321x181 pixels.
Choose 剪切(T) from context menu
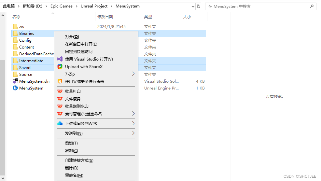(71, 143)
